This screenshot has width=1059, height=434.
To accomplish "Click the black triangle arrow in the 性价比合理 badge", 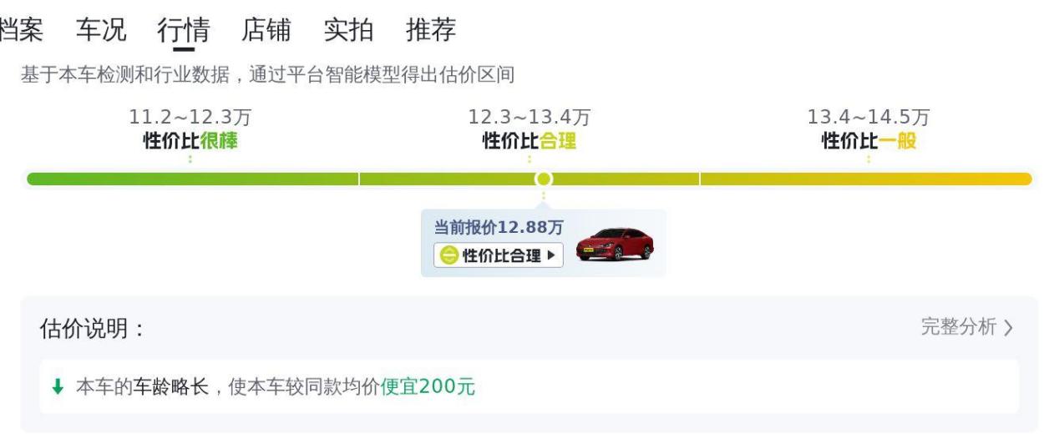I will click(x=551, y=255).
